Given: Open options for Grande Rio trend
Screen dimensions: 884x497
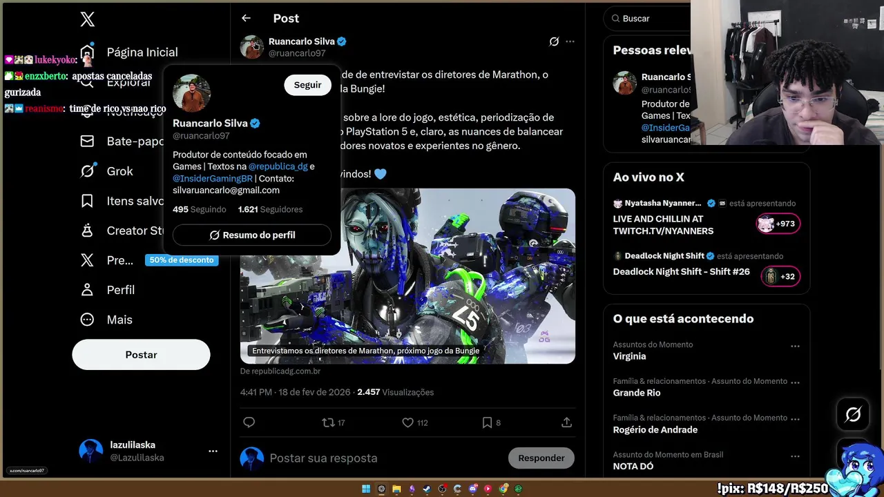Looking at the screenshot, I should pos(795,382).
